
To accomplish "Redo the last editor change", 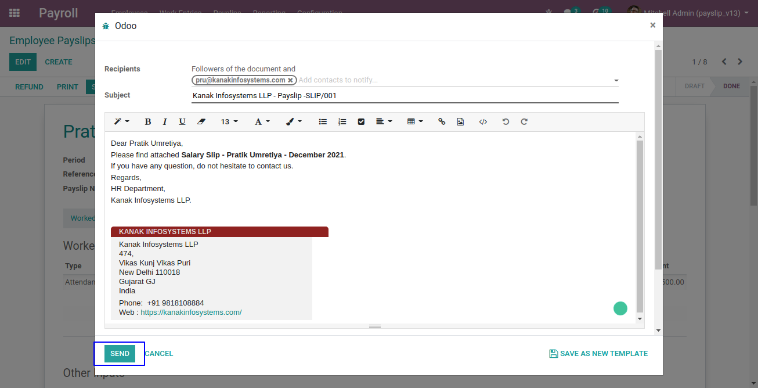I will point(524,122).
